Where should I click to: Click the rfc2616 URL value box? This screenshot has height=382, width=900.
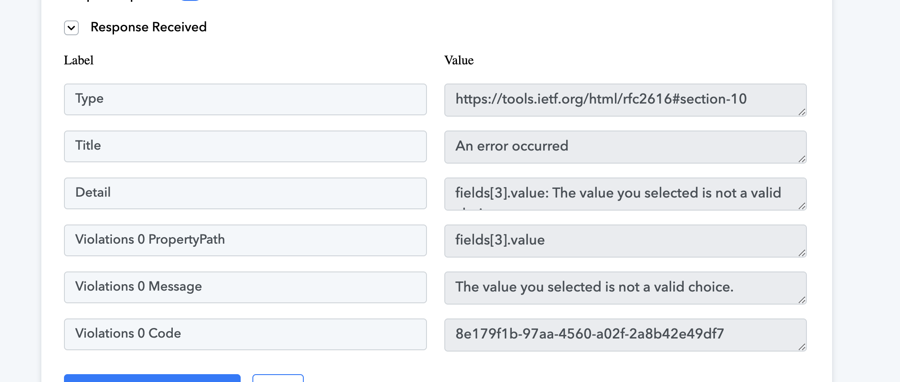click(625, 100)
